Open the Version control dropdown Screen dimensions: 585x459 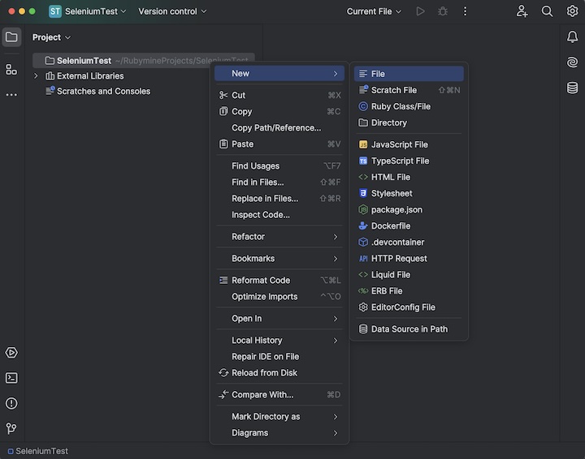[x=172, y=11]
